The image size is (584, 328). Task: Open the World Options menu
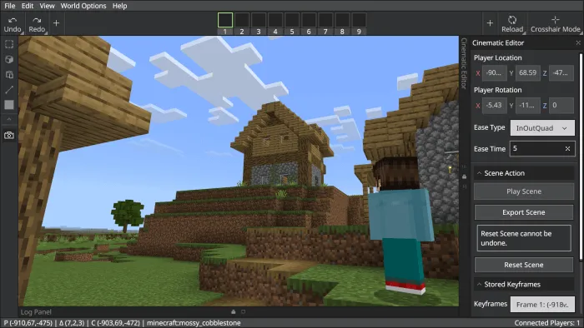[83, 6]
